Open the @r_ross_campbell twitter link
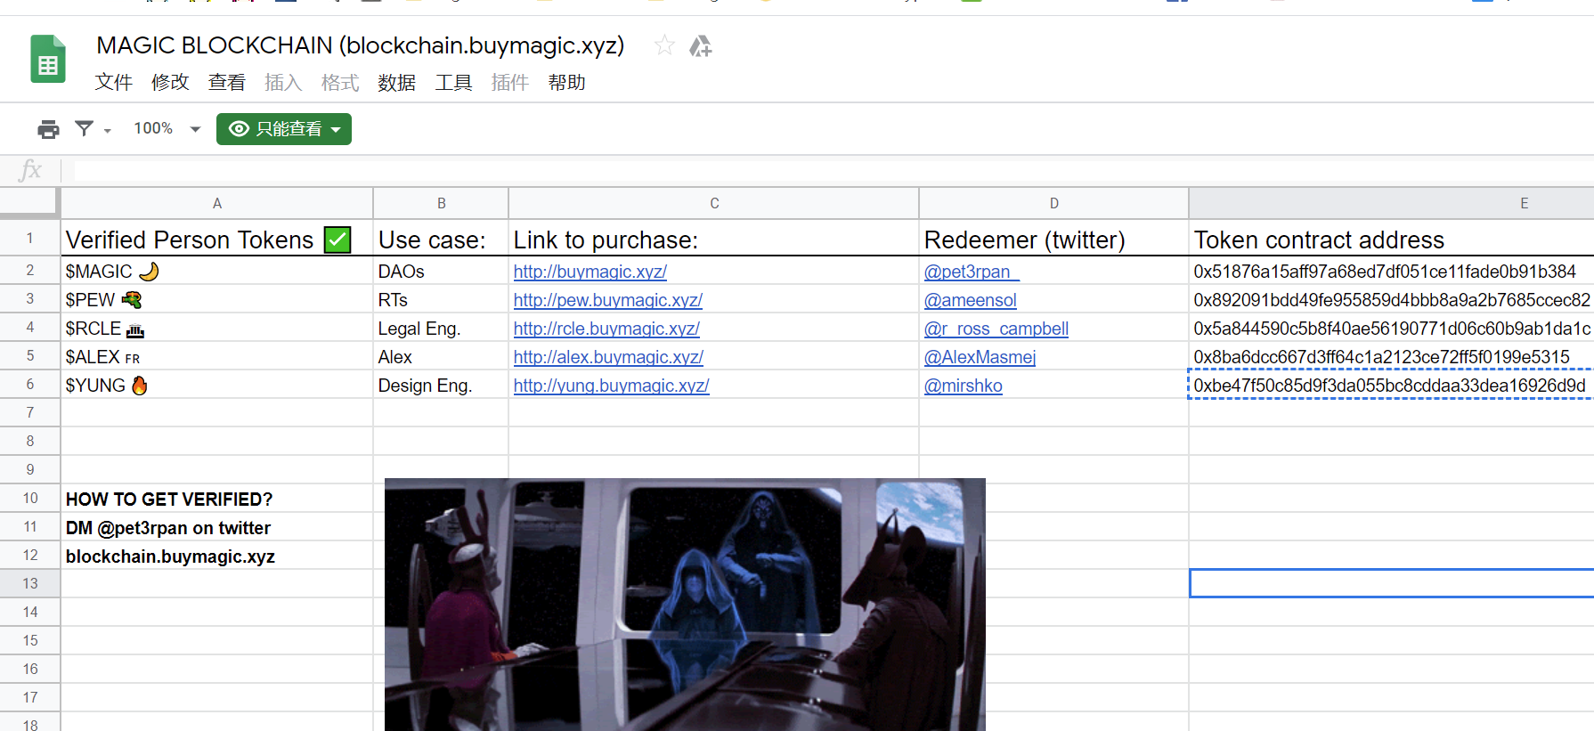Screen dimensions: 1594x731 click(996, 329)
